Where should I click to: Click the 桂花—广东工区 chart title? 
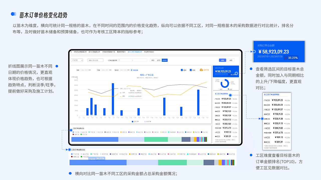point(147,75)
